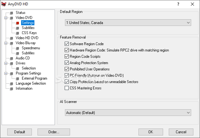Click the red square icon beside Settings
The height and width of the screenshot is (138, 200).
pyautogui.click(x=18, y=23)
